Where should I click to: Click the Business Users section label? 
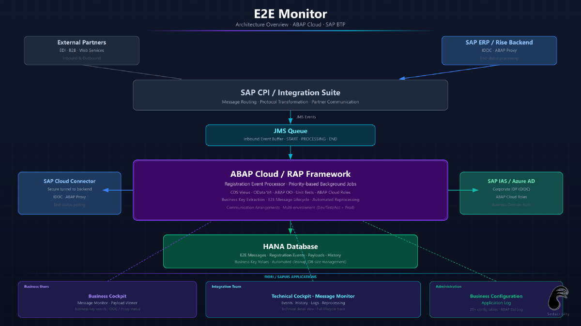[x=36, y=286]
